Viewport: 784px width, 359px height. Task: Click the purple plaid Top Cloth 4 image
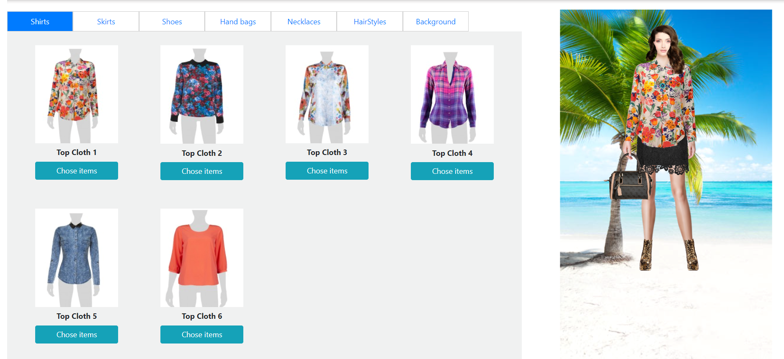[x=452, y=94]
